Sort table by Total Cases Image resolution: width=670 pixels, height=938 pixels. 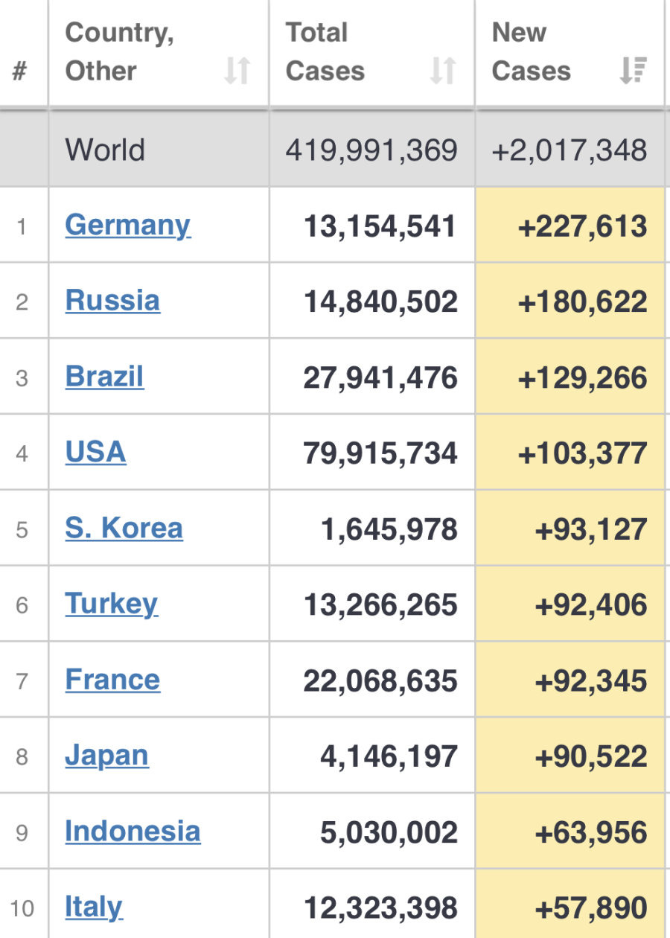443,71
